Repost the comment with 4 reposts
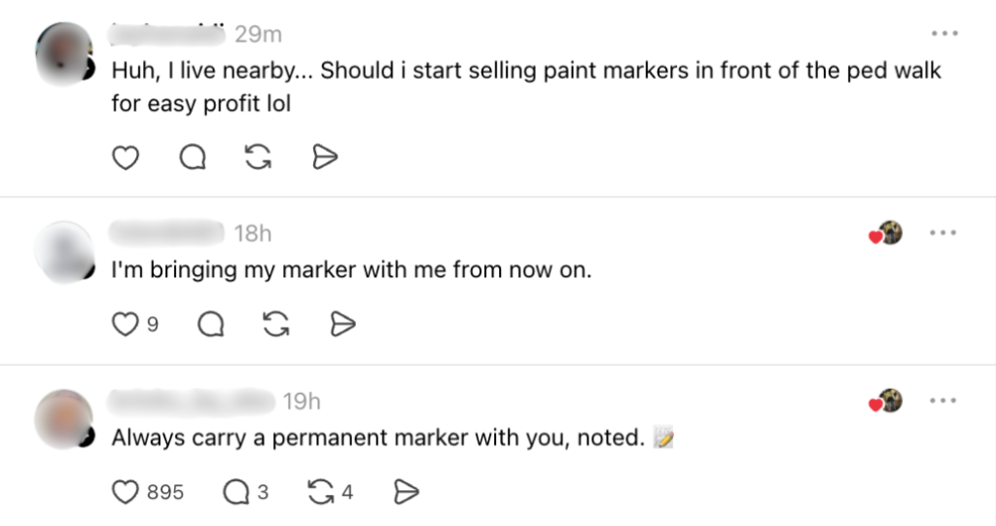Screen dimensions: 996x526 (320, 493)
